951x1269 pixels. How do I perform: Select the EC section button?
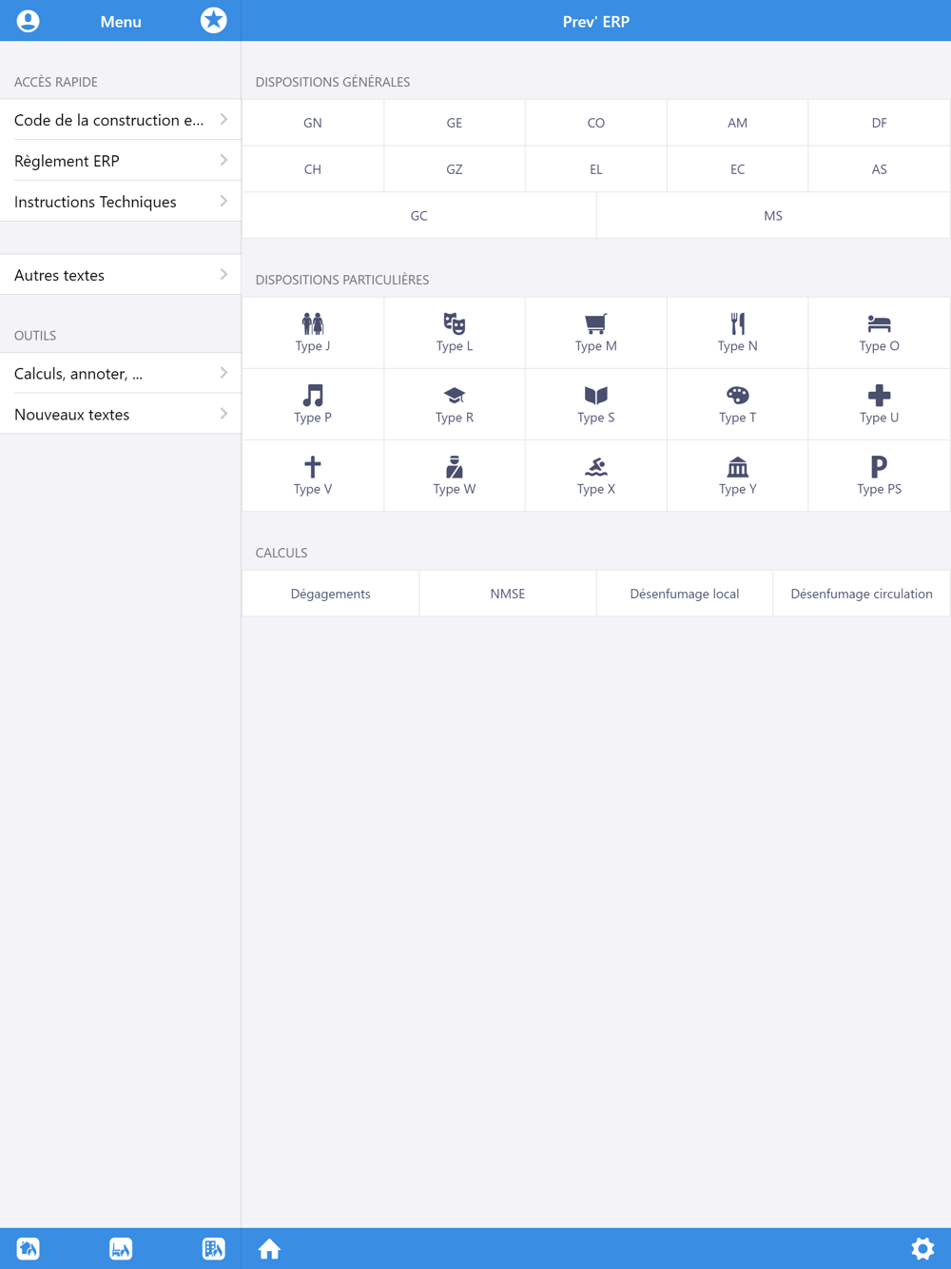738,169
